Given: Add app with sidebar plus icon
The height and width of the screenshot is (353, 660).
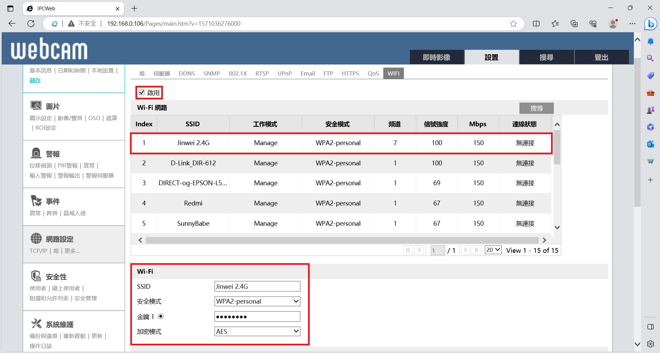Looking at the screenshot, I should 650,180.
